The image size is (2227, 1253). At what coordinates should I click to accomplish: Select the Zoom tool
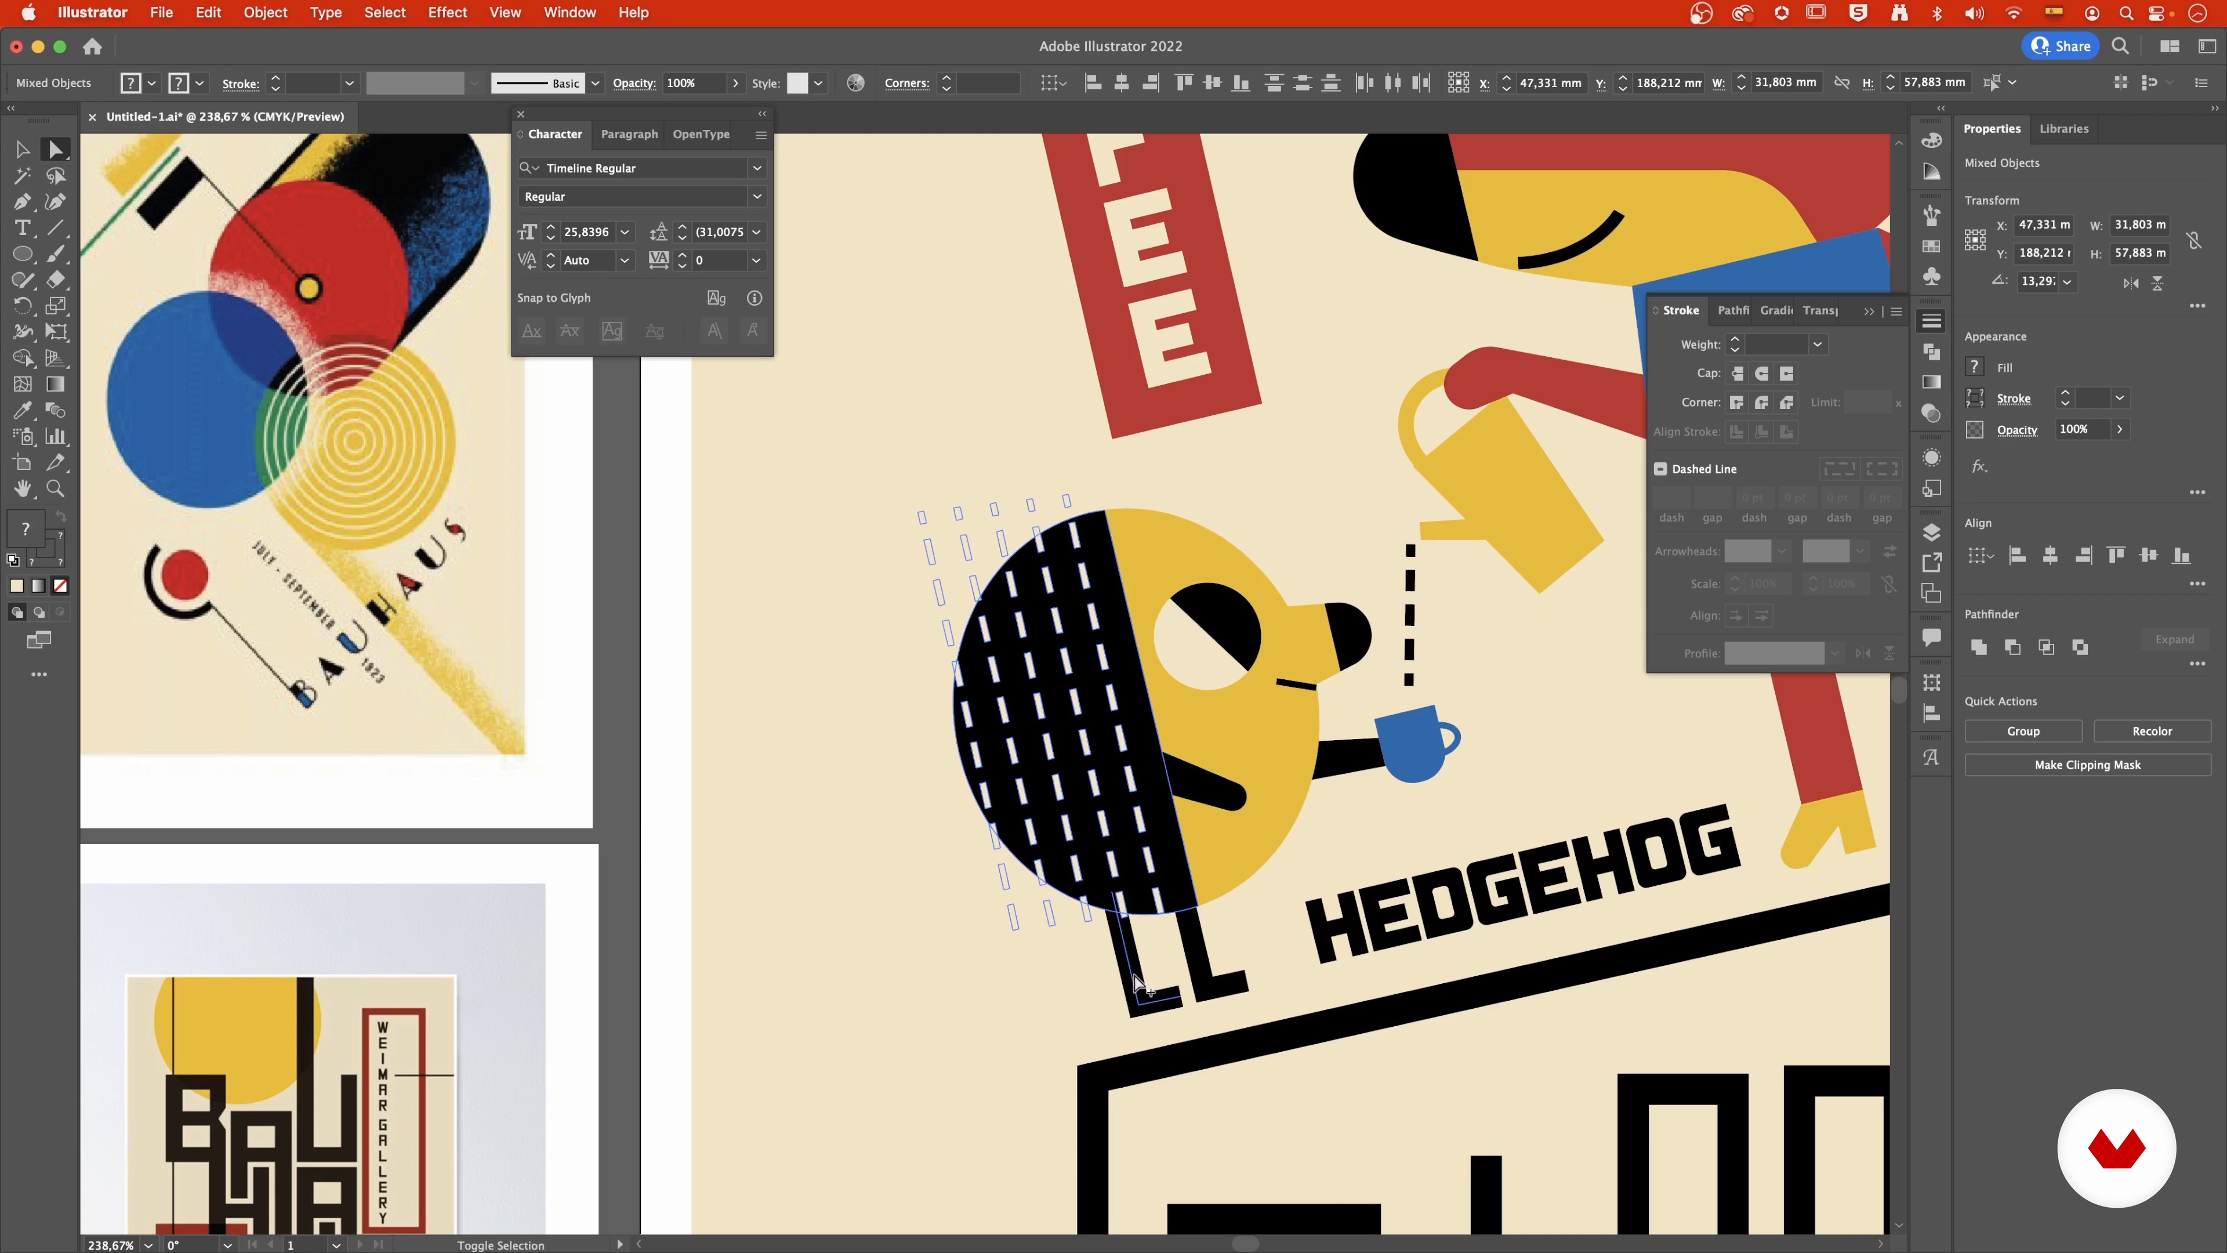[x=55, y=488]
